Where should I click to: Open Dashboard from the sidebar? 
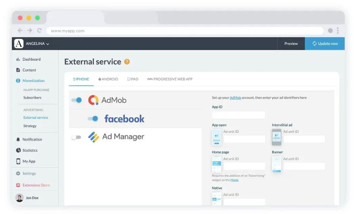point(31,59)
